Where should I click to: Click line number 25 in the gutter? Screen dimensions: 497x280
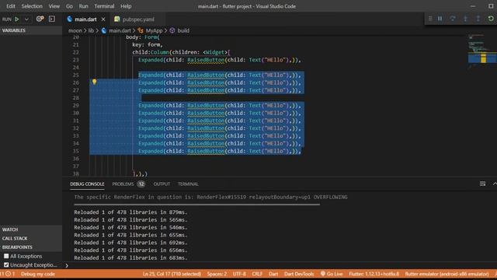click(x=76, y=75)
